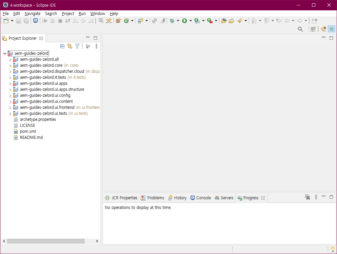
Task: Click the Save toolbar icon
Action: (x=18, y=21)
